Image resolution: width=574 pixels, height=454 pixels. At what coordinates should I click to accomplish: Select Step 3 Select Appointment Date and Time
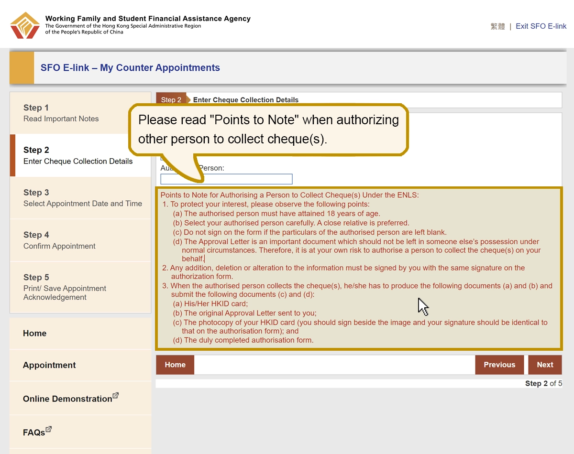pyautogui.click(x=80, y=198)
